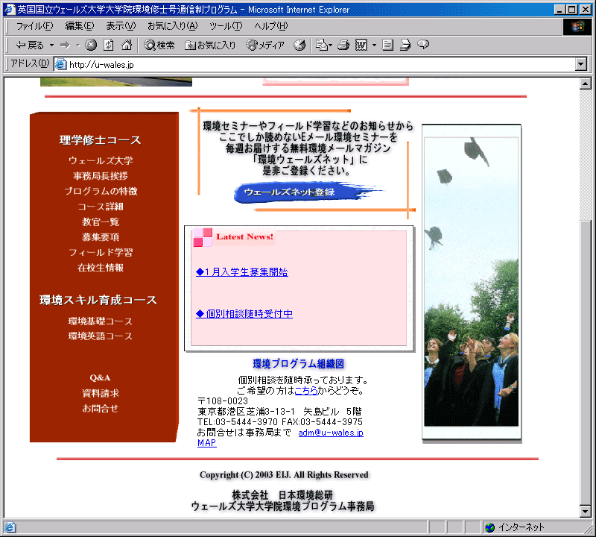Open the Forward history dropdown arrow
Image resolution: width=596 pixels, height=537 pixels.
[x=78, y=45]
